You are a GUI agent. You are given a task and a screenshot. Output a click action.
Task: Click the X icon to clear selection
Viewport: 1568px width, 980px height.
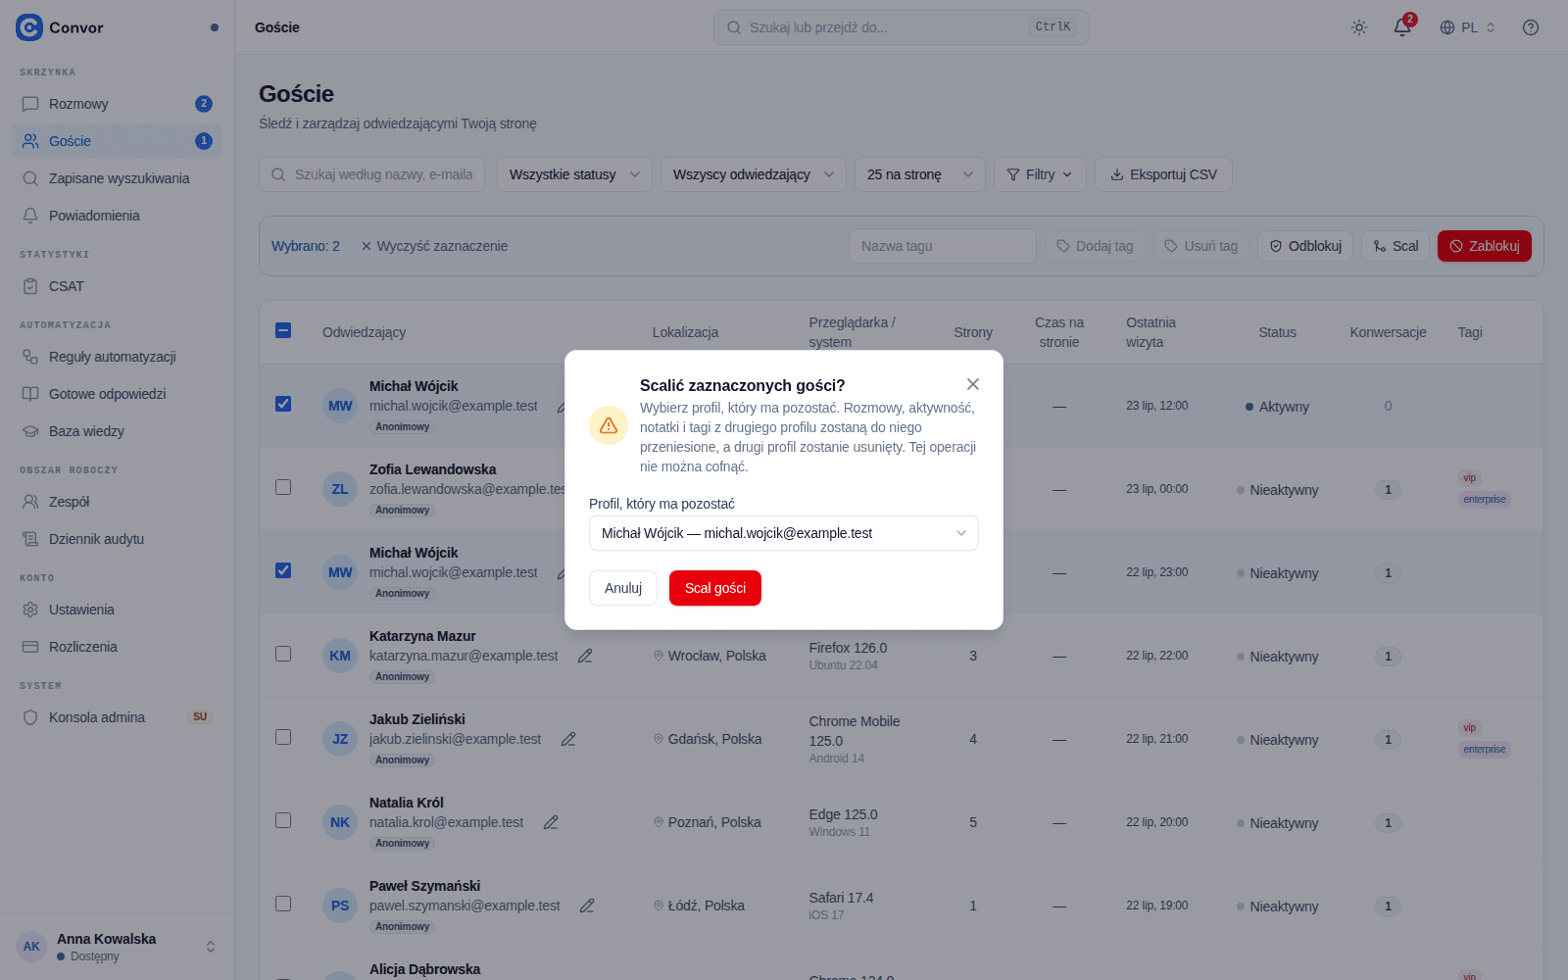tap(367, 246)
